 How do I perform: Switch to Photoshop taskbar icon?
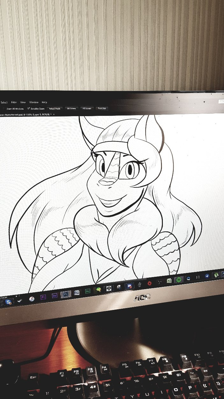(x=66, y=294)
